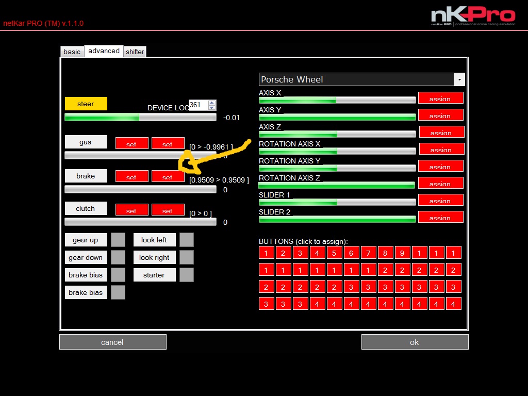Open the shifter tab
Viewport: 528px width, 396px height.
135,52
